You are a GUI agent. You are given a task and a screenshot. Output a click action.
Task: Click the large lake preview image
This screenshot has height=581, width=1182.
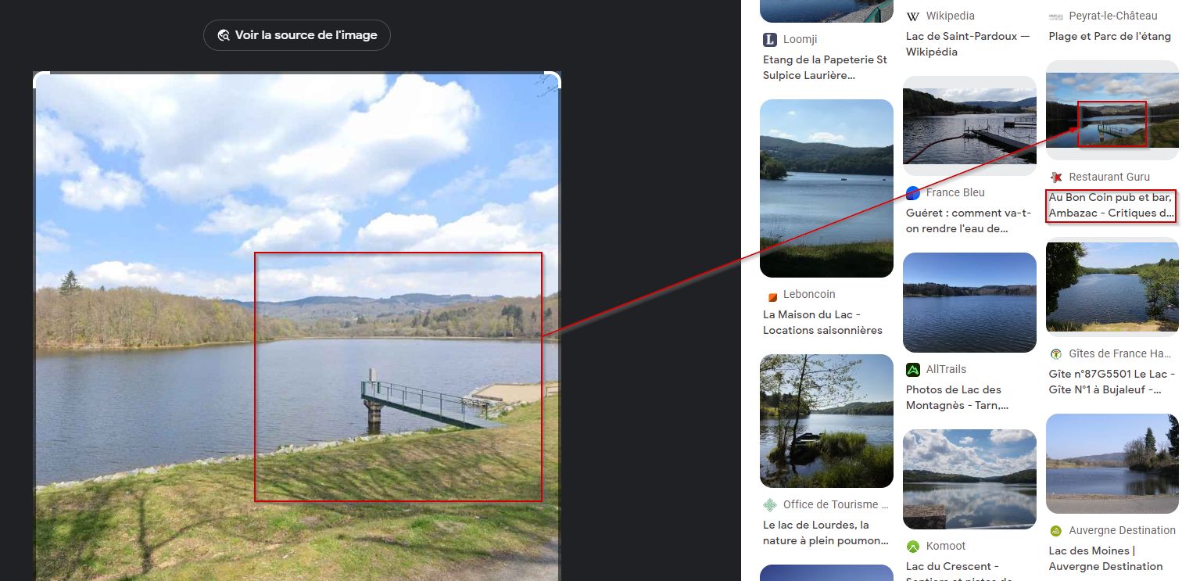click(297, 326)
